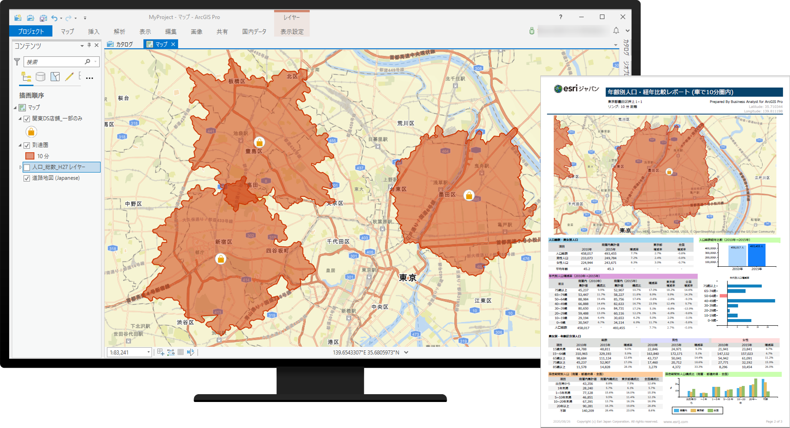Image resolution: width=790 pixels, height=428 pixels.
Task: Click the store marker in 豊島区
Action: click(x=259, y=142)
